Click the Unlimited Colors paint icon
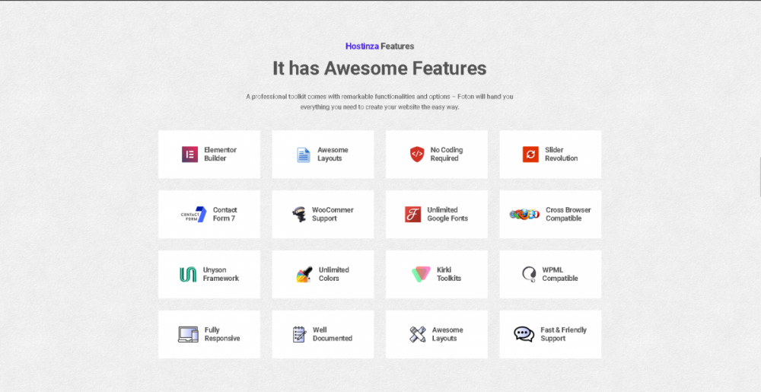Image resolution: width=761 pixels, height=392 pixels. [304, 275]
